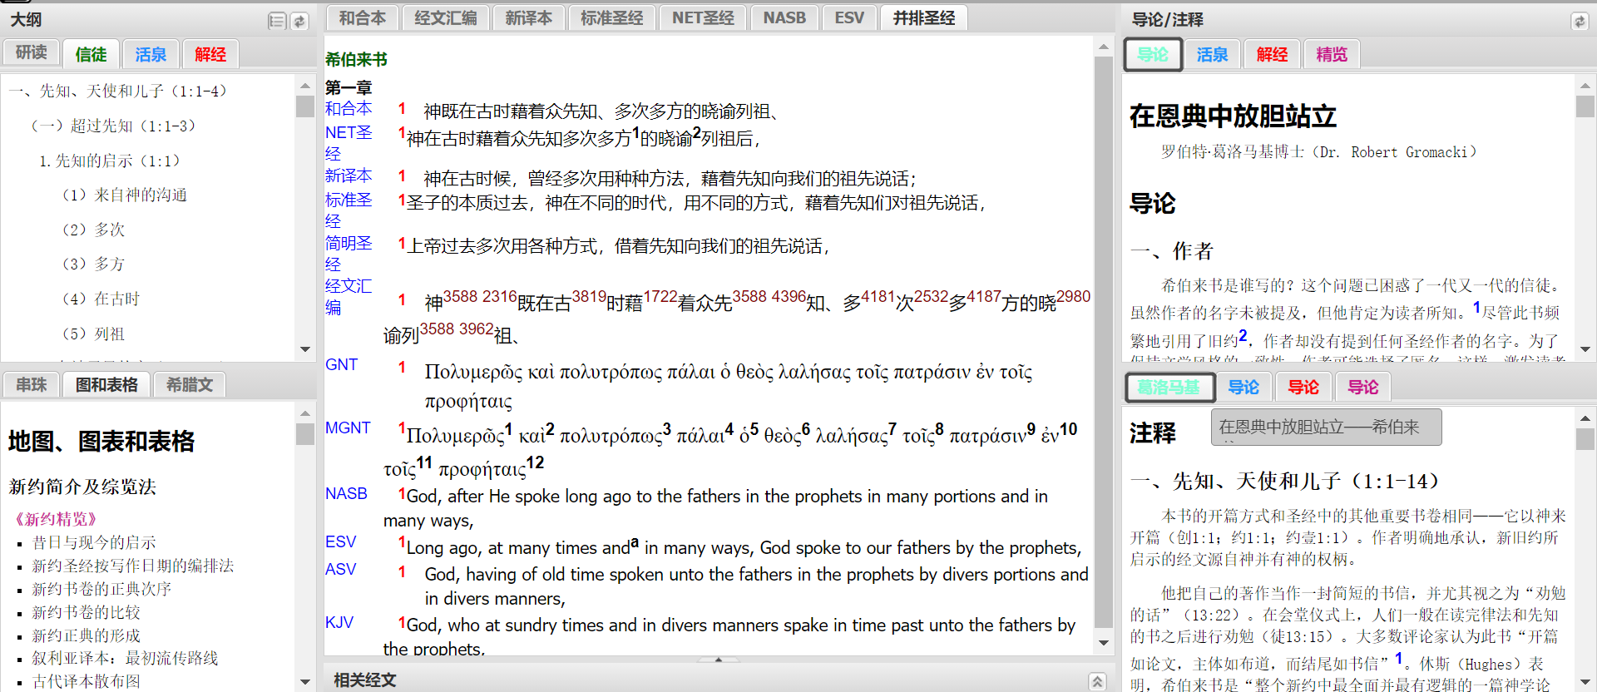Select outline item 超过先知 (1:1-3)

tap(114, 126)
